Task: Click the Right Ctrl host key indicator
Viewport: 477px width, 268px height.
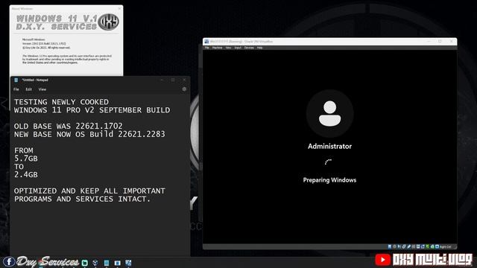Action: (x=446, y=246)
